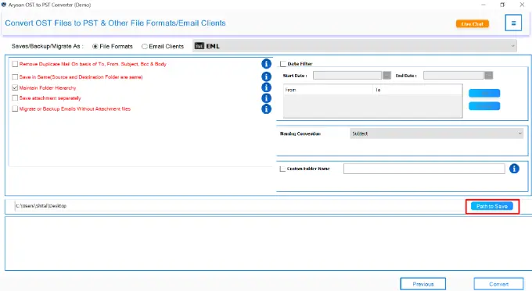Screen dimensions: 532x291
Task: Enable Save attachment separately checkbox
Action: click(x=15, y=98)
